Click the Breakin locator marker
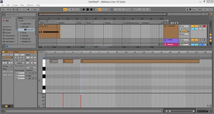Screen dimensions: 214x114 coord(62,23)
